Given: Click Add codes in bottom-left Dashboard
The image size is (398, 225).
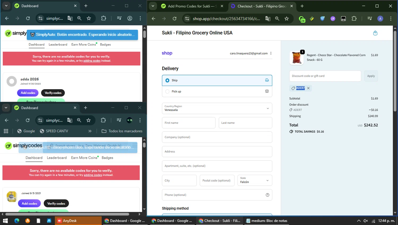Looking at the screenshot, I should click(29, 204).
